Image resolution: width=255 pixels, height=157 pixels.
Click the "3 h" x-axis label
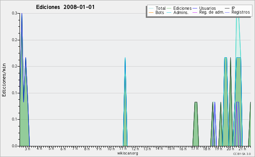tap(27, 149)
